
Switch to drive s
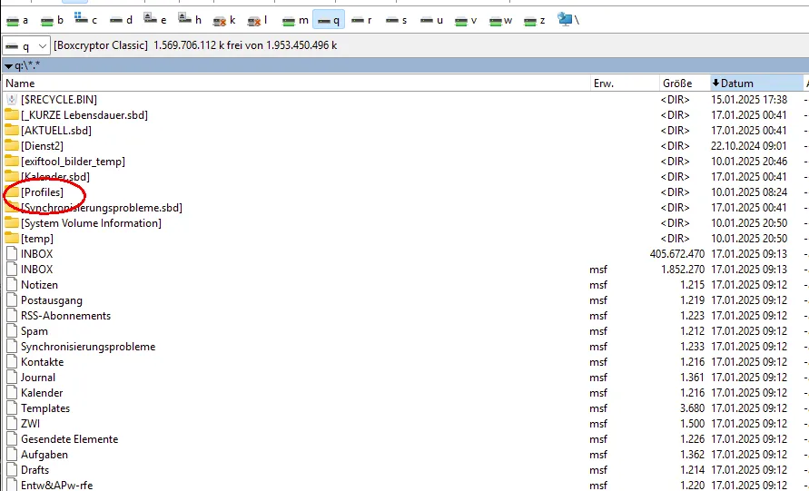(x=396, y=20)
